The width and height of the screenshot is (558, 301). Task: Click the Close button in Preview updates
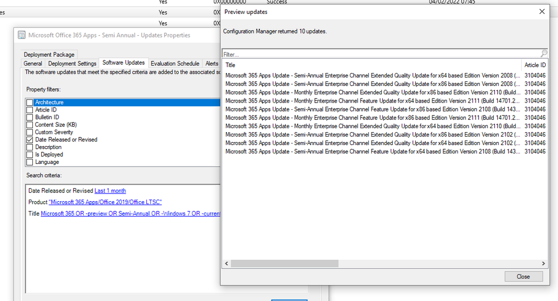[x=523, y=276]
